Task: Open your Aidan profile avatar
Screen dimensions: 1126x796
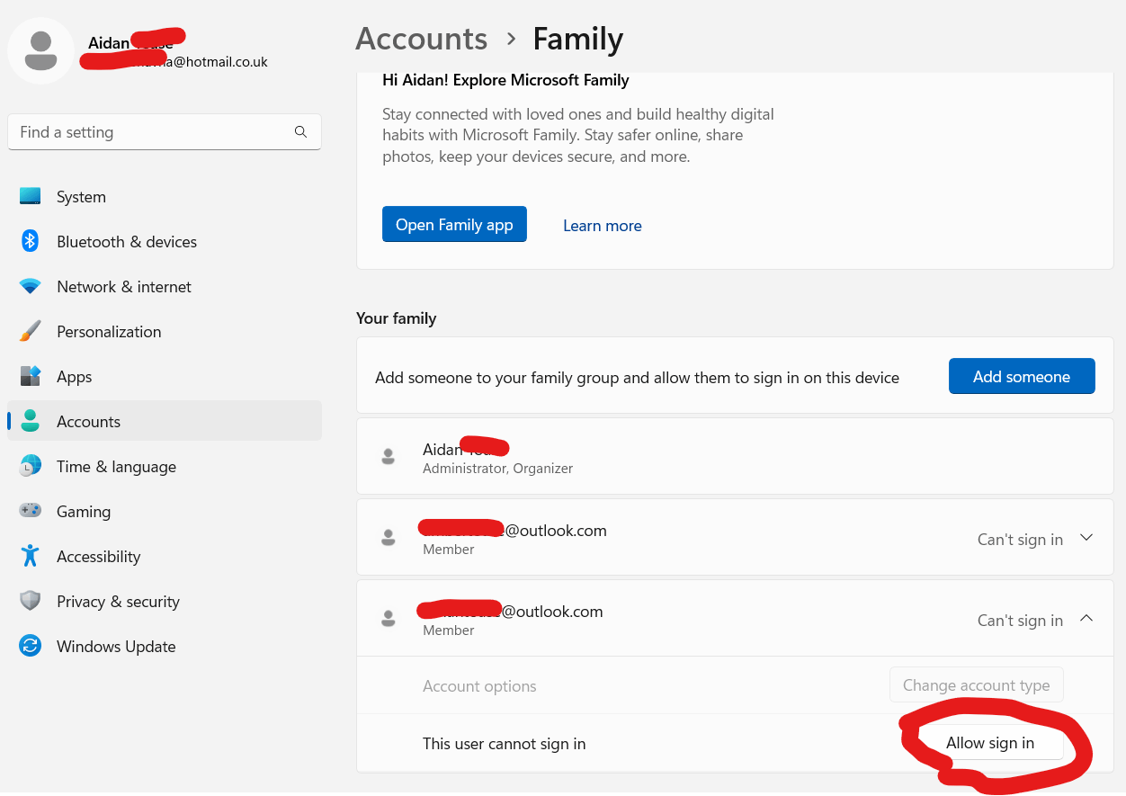Action: (41, 50)
